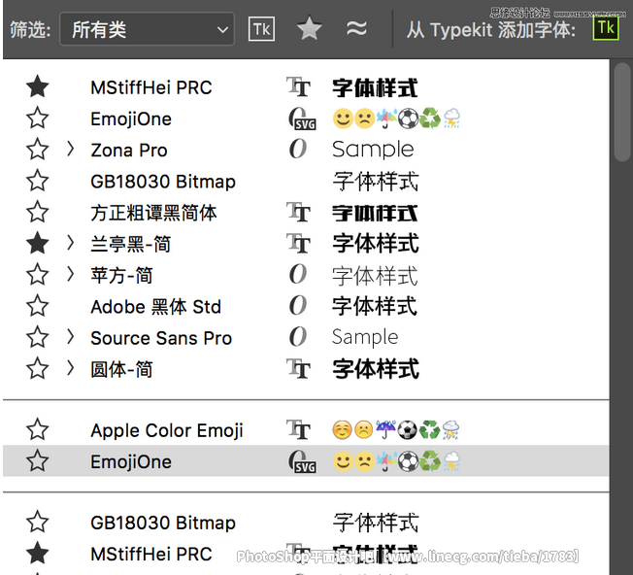Unfavorite MStiffHei PRC in recent list
The width and height of the screenshot is (633, 575).
tap(38, 86)
